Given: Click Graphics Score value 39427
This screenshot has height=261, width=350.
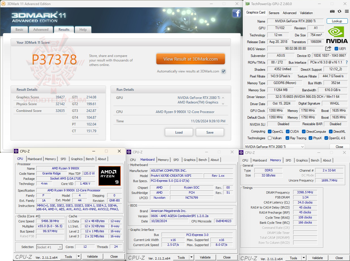Looking at the screenshot, I should 60,97.
